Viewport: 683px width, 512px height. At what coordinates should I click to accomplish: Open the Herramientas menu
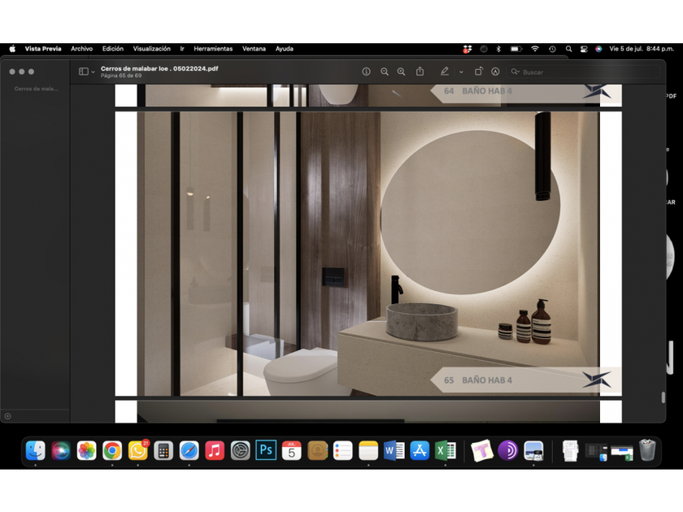[x=213, y=49]
